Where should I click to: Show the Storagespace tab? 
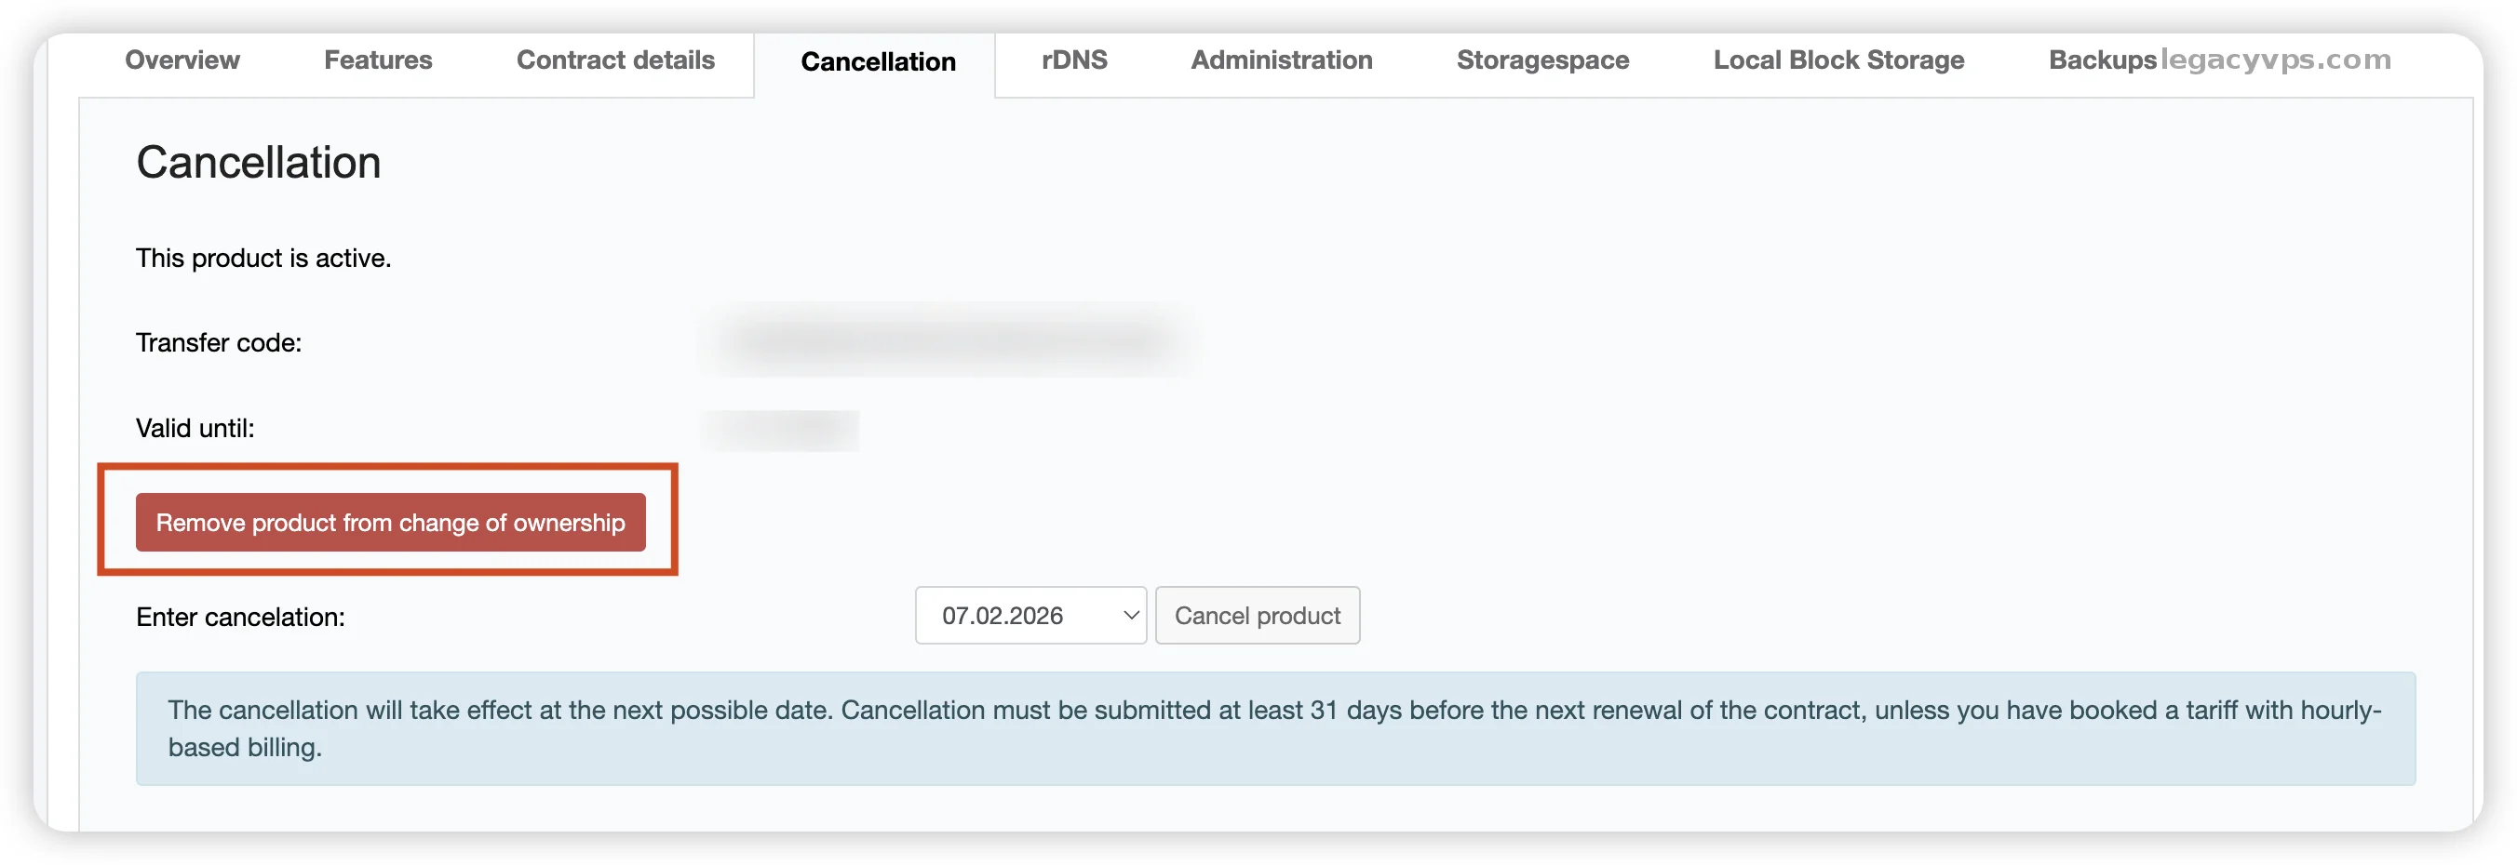[1541, 60]
